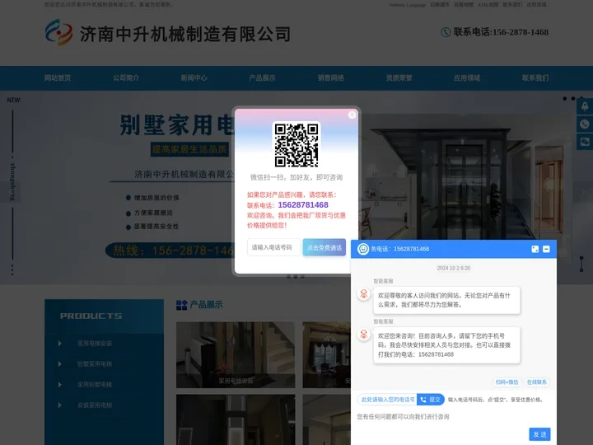
Task: Click the 济南中升机械制造有限公司 company title
Action: (x=185, y=34)
